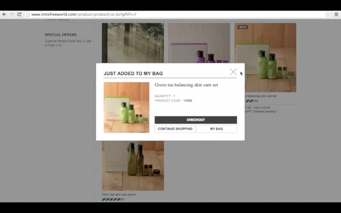Click the green tea set image in the popup
The width and height of the screenshot is (341, 213).
coord(127,107)
